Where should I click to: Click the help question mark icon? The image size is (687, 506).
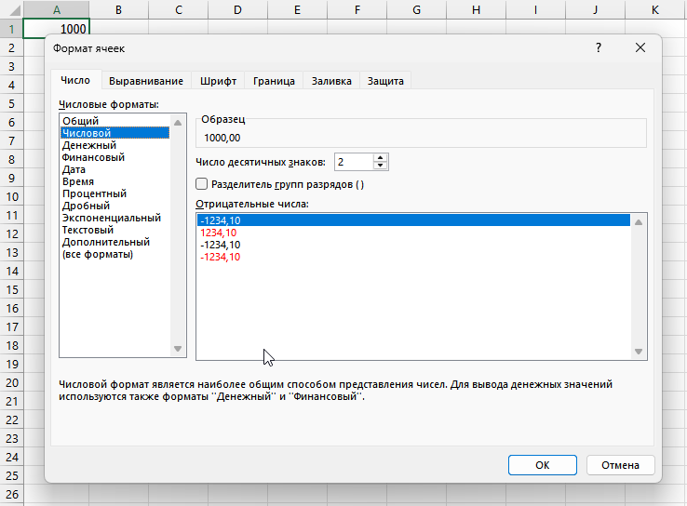tap(599, 48)
